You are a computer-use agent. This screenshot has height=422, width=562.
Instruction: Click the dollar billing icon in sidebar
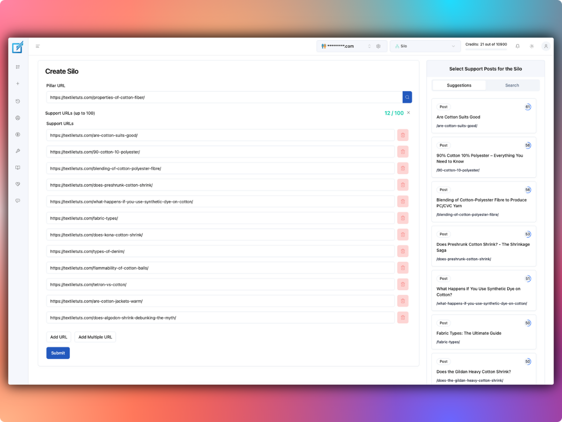tap(18, 135)
